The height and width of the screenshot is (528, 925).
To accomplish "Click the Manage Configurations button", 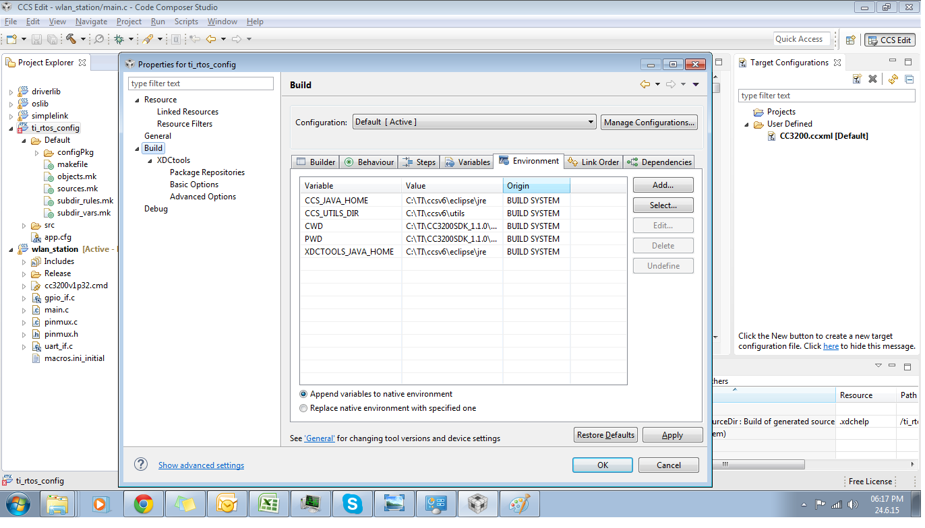I will coord(649,122).
